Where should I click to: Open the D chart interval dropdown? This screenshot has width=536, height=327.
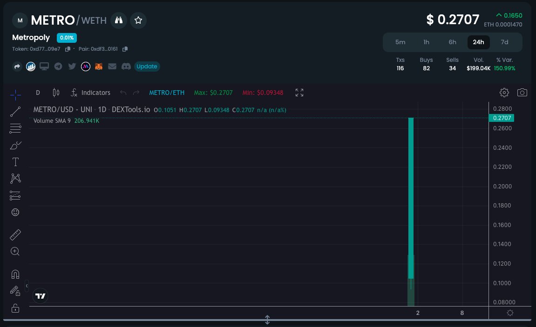click(x=38, y=93)
